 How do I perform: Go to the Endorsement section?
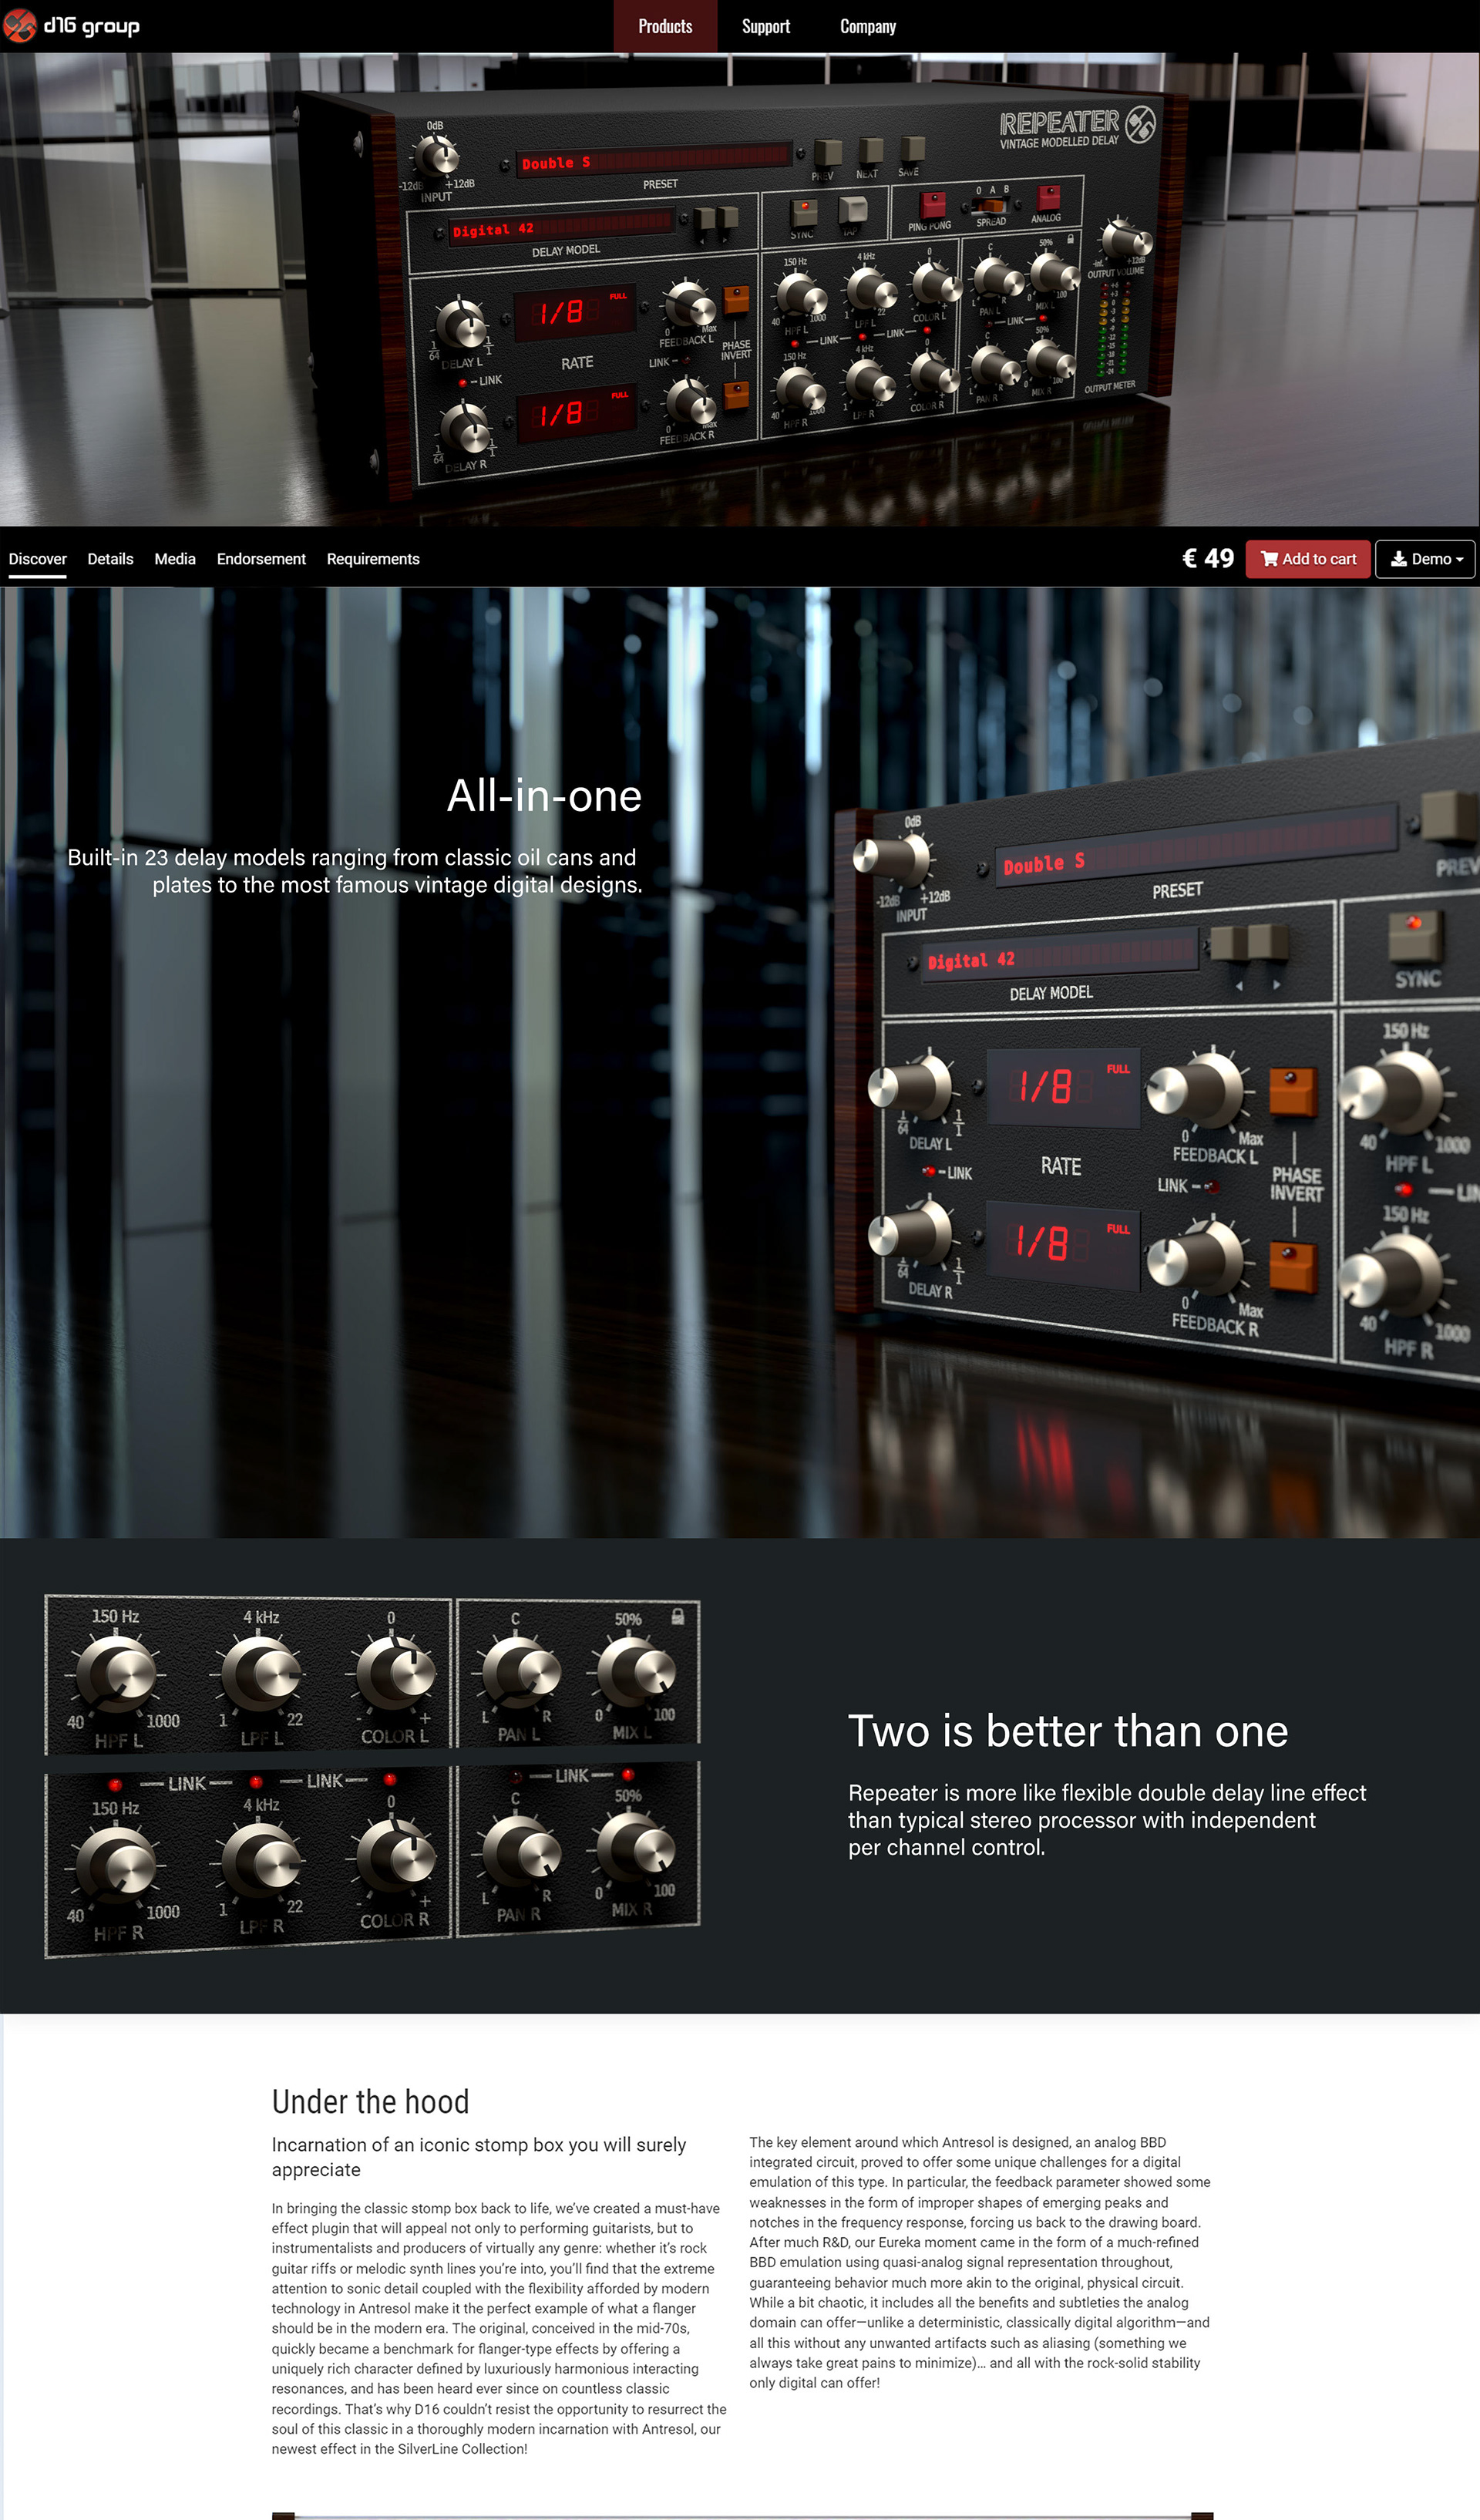pos(261,559)
